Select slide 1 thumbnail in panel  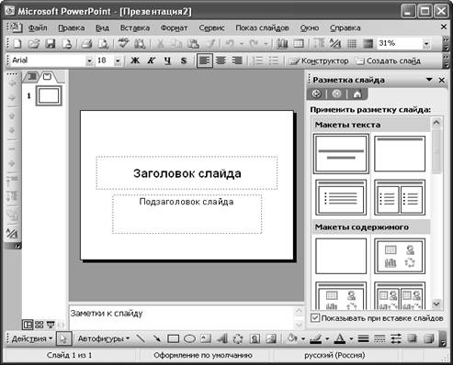(x=49, y=95)
